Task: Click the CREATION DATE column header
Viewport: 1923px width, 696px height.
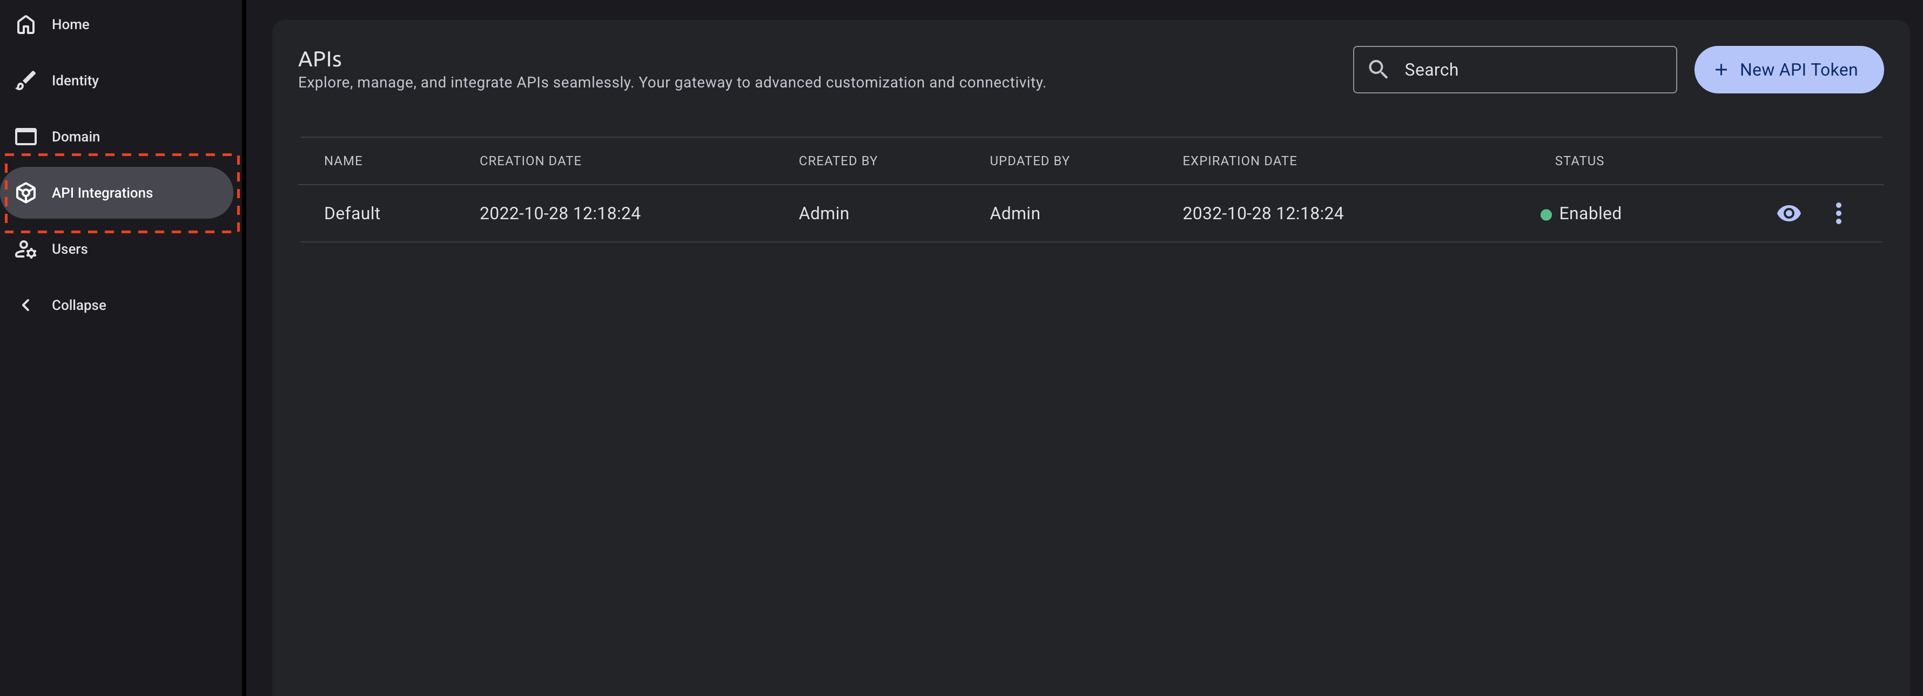Action: [x=530, y=161]
